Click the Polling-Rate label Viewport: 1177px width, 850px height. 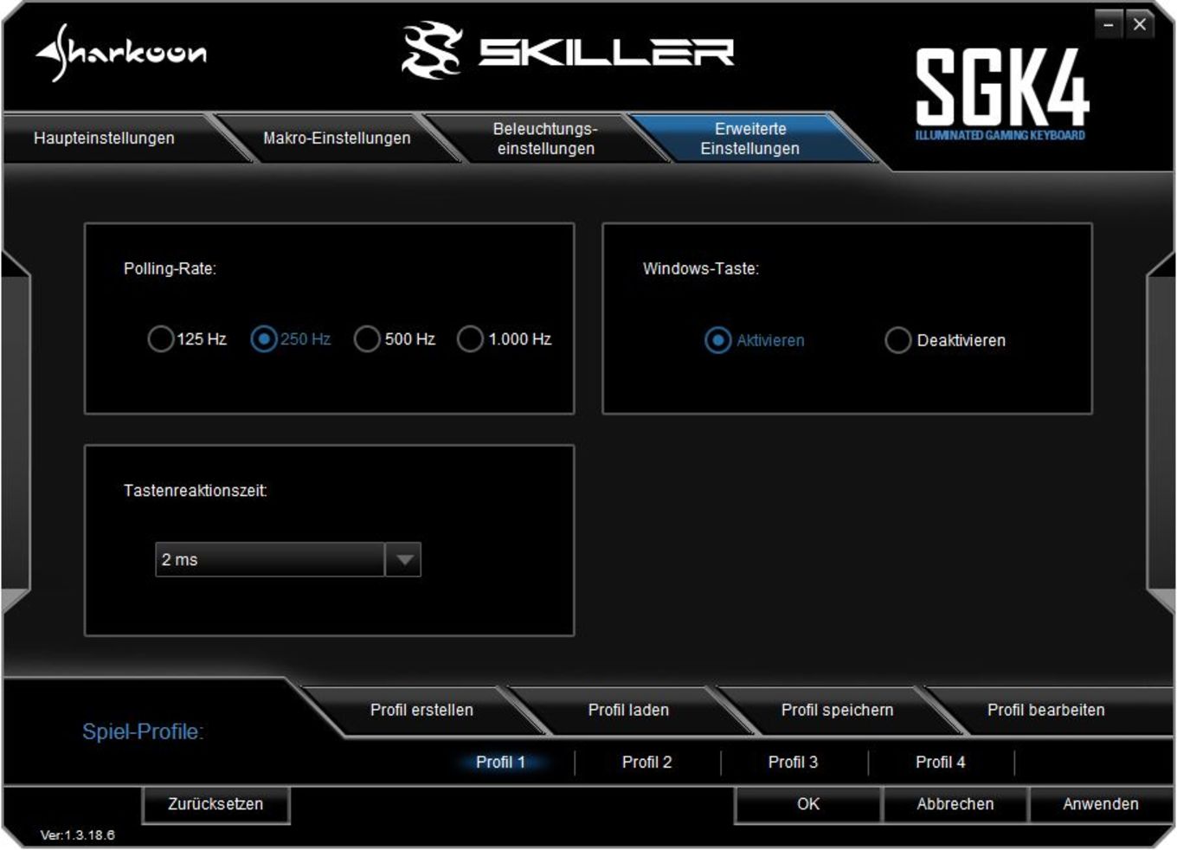[170, 268]
